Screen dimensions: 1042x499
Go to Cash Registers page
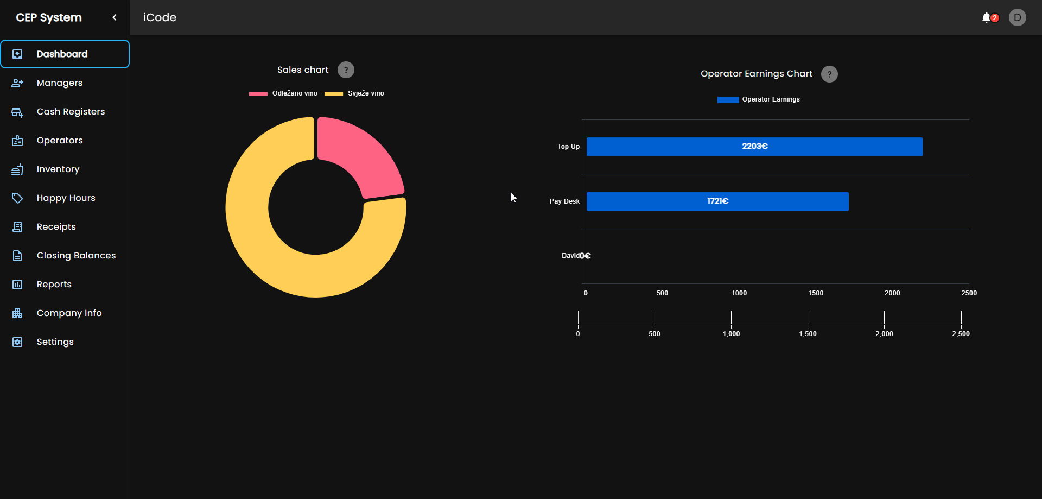pos(65,111)
